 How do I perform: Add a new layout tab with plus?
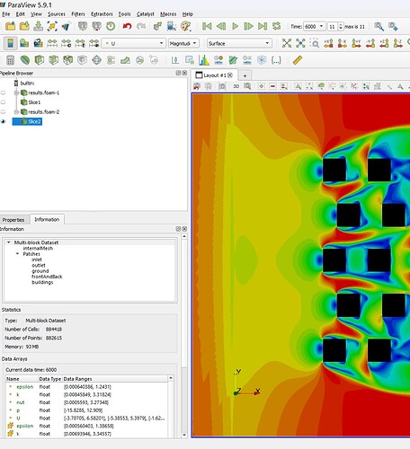[x=245, y=75]
